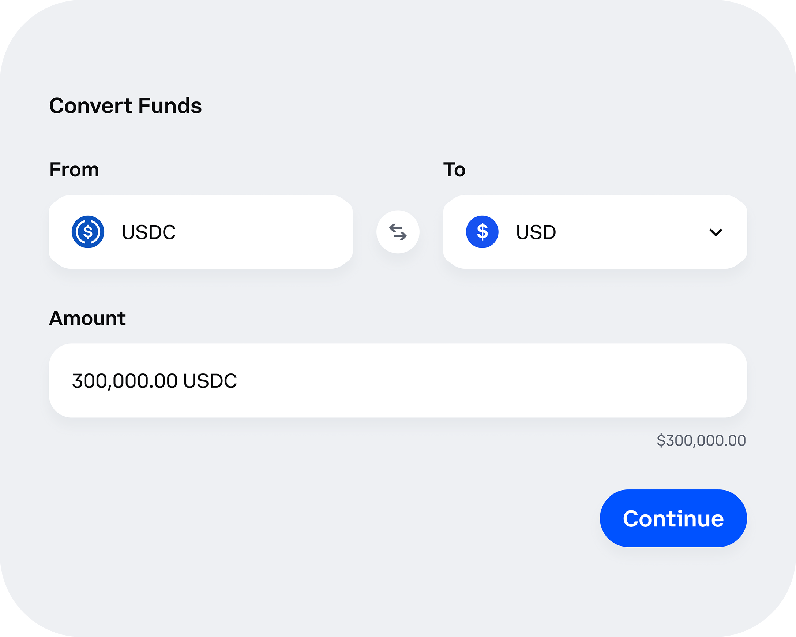This screenshot has width=796, height=637.
Task: Click the Convert Funds heading
Action: [125, 106]
